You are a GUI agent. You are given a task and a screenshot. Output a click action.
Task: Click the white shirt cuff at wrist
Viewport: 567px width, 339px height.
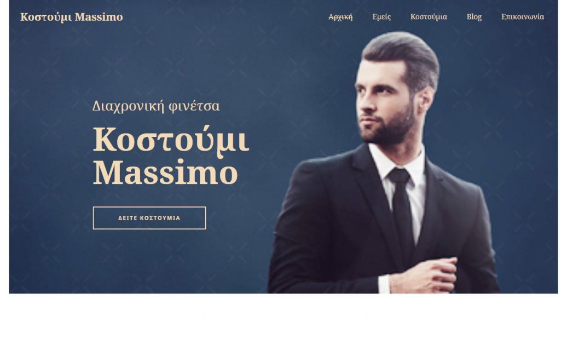point(384,284)
